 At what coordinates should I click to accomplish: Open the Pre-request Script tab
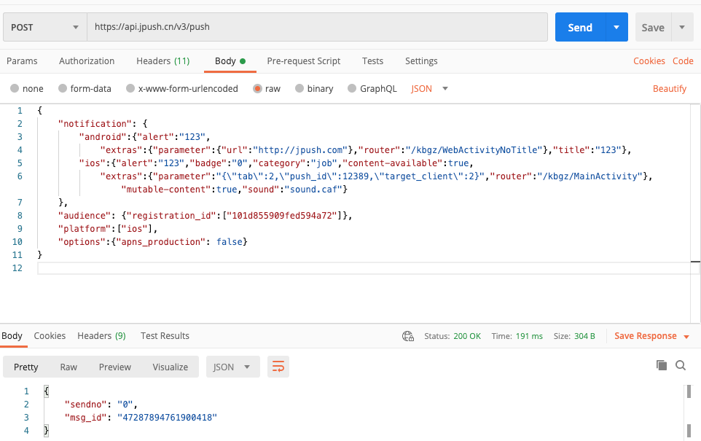tap(303, 61)
